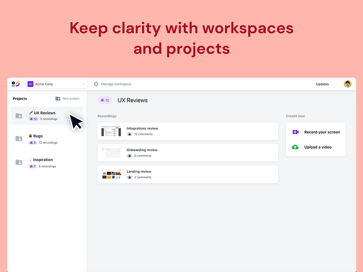Start a New project
This screenshot has height=272, width=363.
pyautogui.click(x=67, y=98)
